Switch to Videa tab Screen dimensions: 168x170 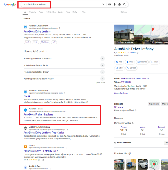pos(41,12)
